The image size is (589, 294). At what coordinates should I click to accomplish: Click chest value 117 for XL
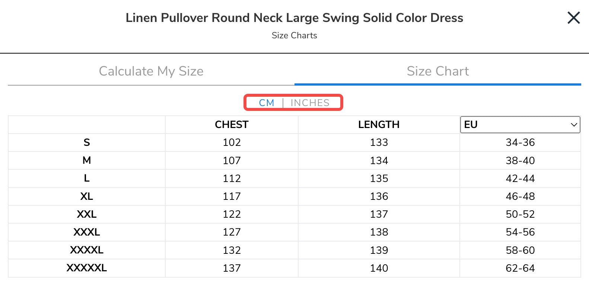click(232, 196)
